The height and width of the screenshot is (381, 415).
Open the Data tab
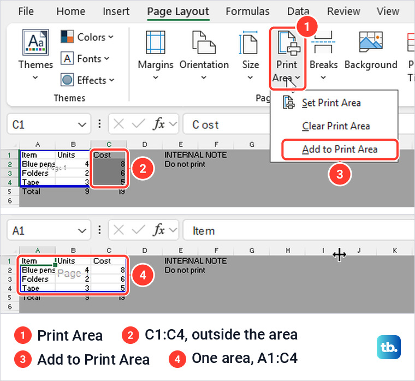coord(298,11)
